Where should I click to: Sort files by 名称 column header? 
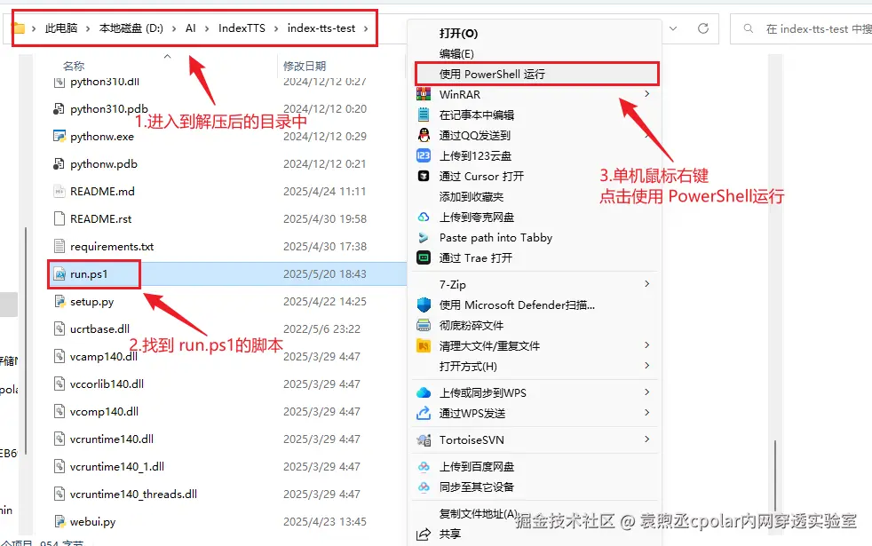click(74, 67)
